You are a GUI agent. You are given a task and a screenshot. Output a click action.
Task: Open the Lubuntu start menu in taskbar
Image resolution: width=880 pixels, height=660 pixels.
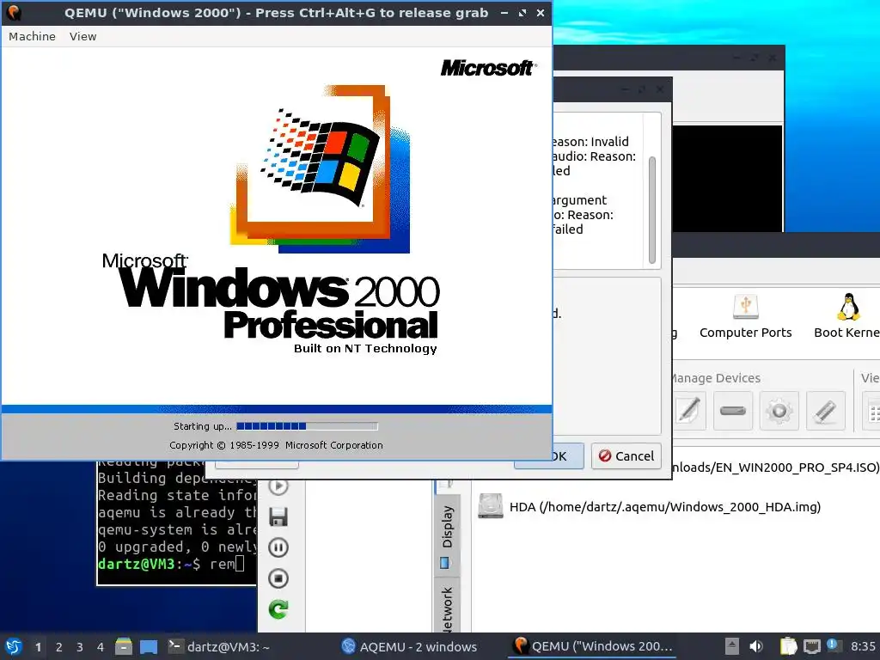(14, 646)
